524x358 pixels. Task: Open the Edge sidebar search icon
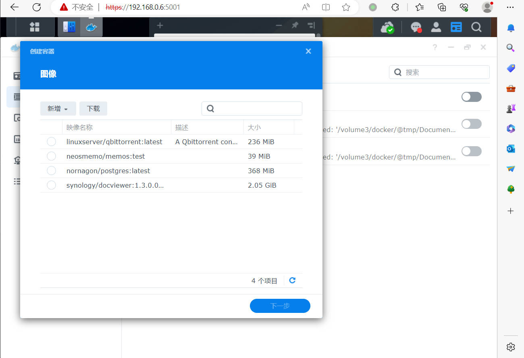pos(511,48)
